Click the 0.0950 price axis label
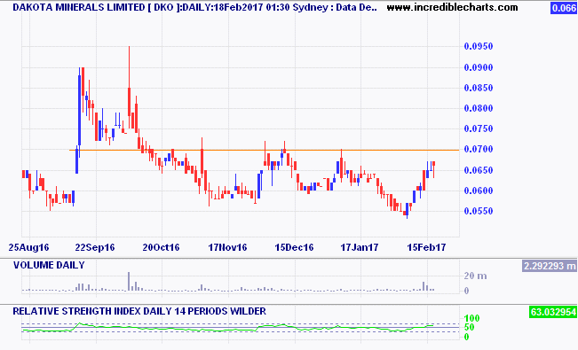Screen dimensions: 578x350 [478, 46]
